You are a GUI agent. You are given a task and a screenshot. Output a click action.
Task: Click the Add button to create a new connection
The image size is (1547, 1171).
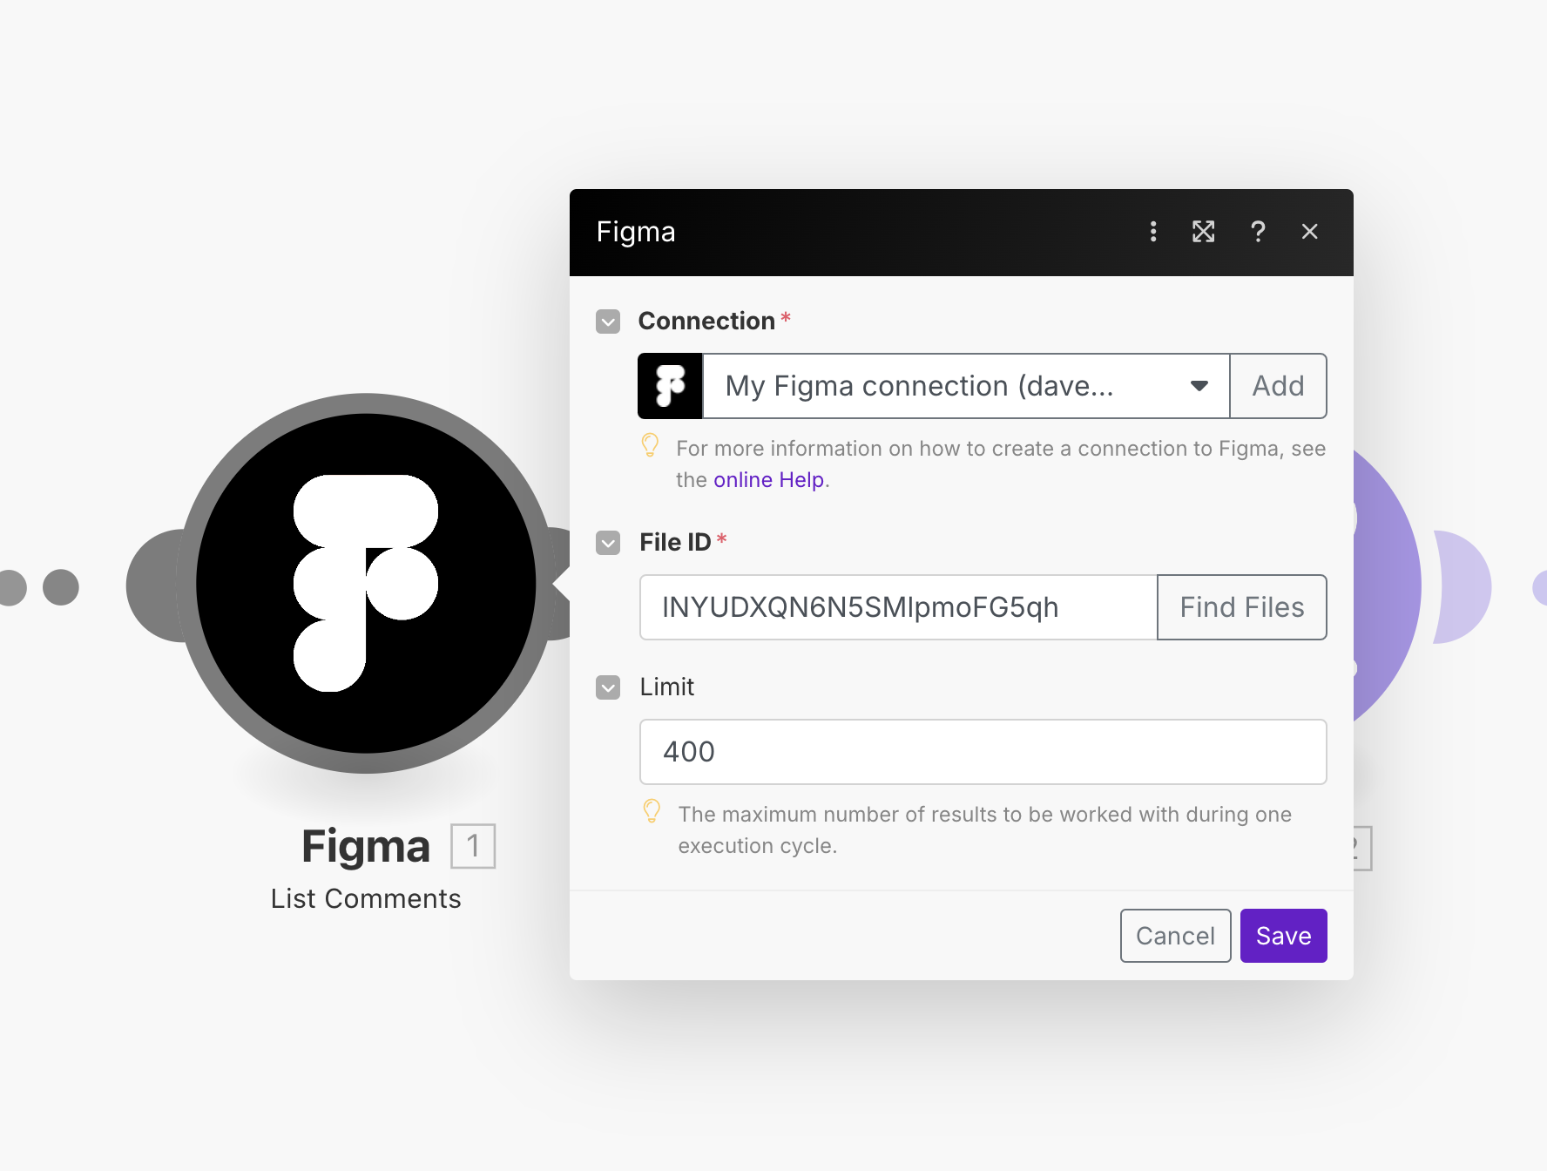coord(1278,386)
